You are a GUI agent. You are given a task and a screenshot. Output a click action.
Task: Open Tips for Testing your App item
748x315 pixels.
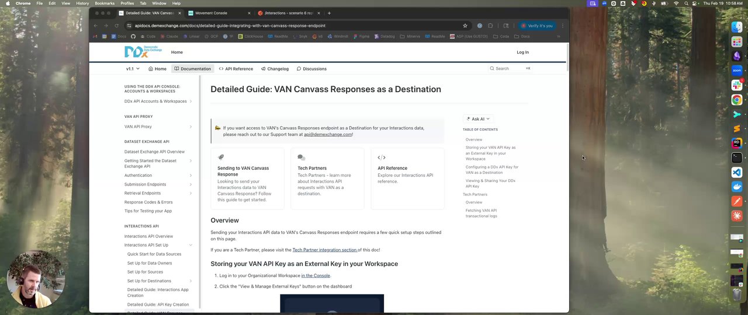click(148, 211)
